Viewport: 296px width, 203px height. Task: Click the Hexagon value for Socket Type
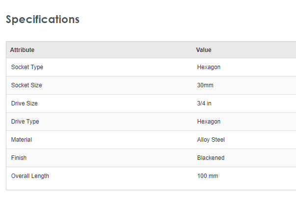click(209, 67)
